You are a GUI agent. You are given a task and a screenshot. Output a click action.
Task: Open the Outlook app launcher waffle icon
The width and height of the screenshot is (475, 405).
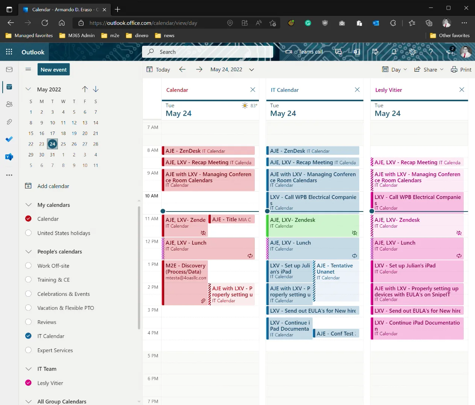9,52
